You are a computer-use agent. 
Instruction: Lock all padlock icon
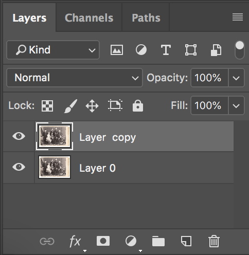coord(138,106)
